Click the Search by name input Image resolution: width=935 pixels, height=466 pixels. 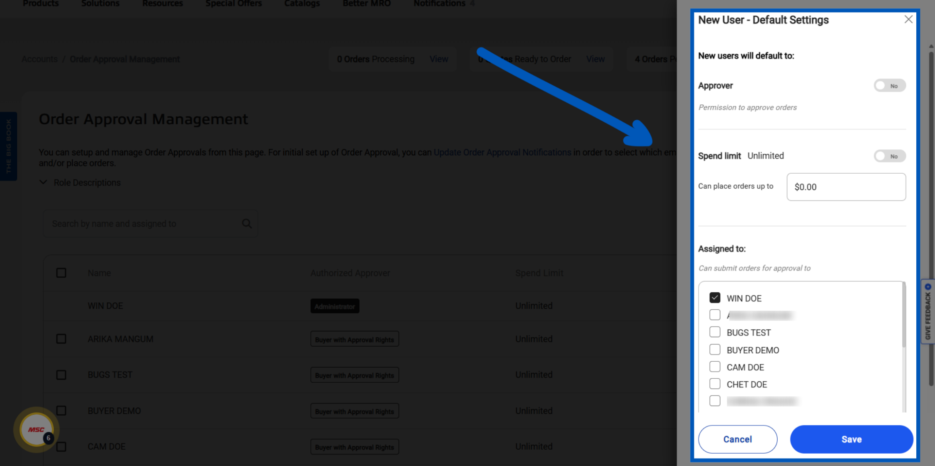(x=151, y=223)
